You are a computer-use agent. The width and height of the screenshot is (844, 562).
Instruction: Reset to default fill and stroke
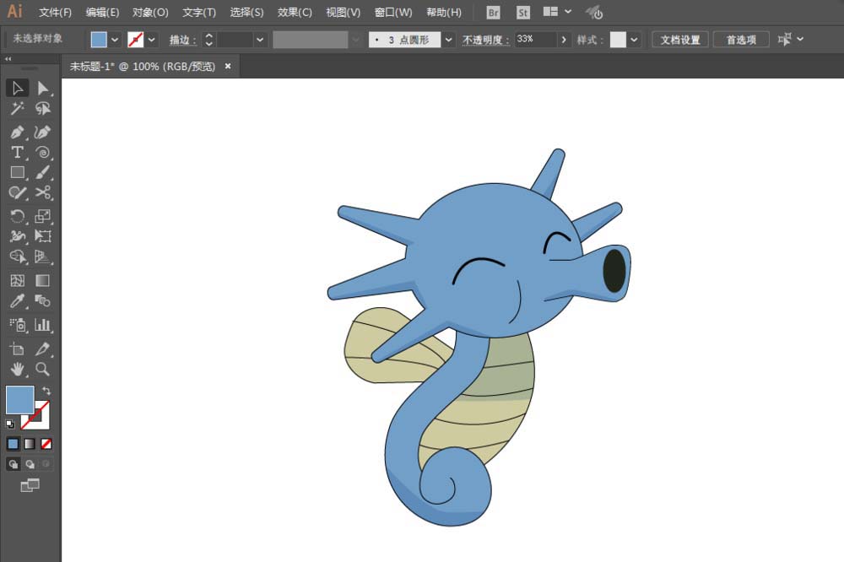coord(9,424)
